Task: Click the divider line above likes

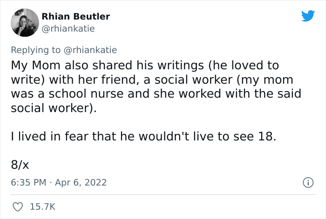Action: 163,194
